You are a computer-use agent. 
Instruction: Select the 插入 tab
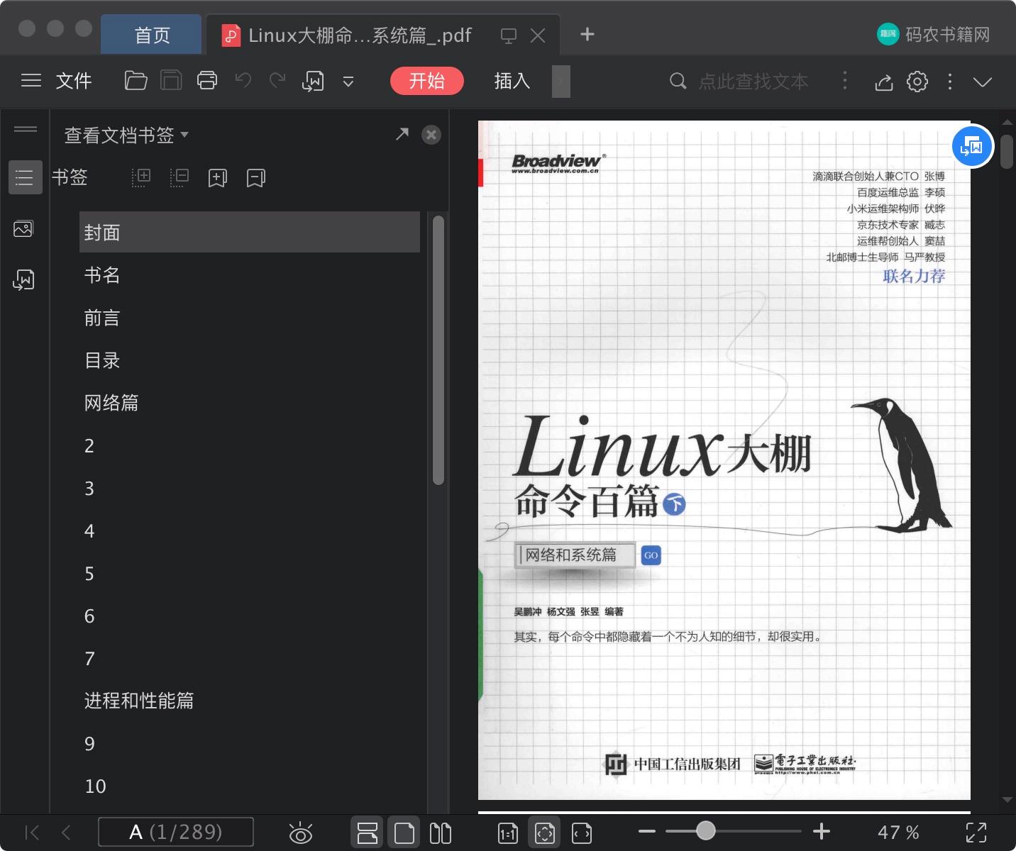(x=512, y=81)
